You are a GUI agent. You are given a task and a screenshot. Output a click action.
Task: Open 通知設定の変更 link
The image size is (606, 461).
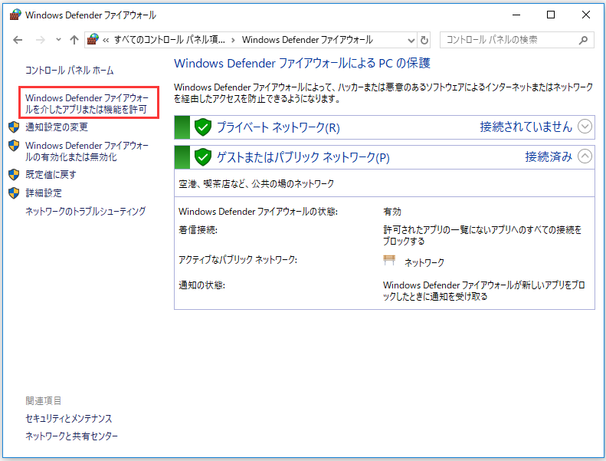(x=57, y=127)
